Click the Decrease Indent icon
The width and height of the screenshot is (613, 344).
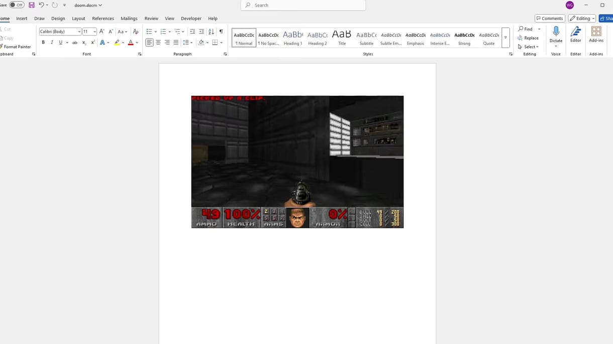coord(192,32)
